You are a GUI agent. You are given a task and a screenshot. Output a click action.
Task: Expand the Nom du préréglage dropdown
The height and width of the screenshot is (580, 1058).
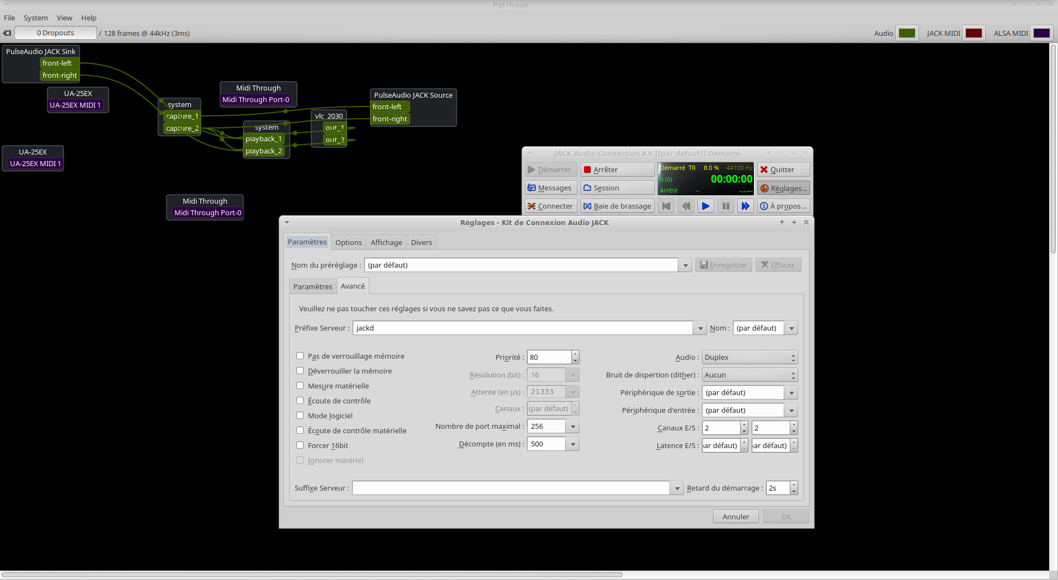(685, 265)
